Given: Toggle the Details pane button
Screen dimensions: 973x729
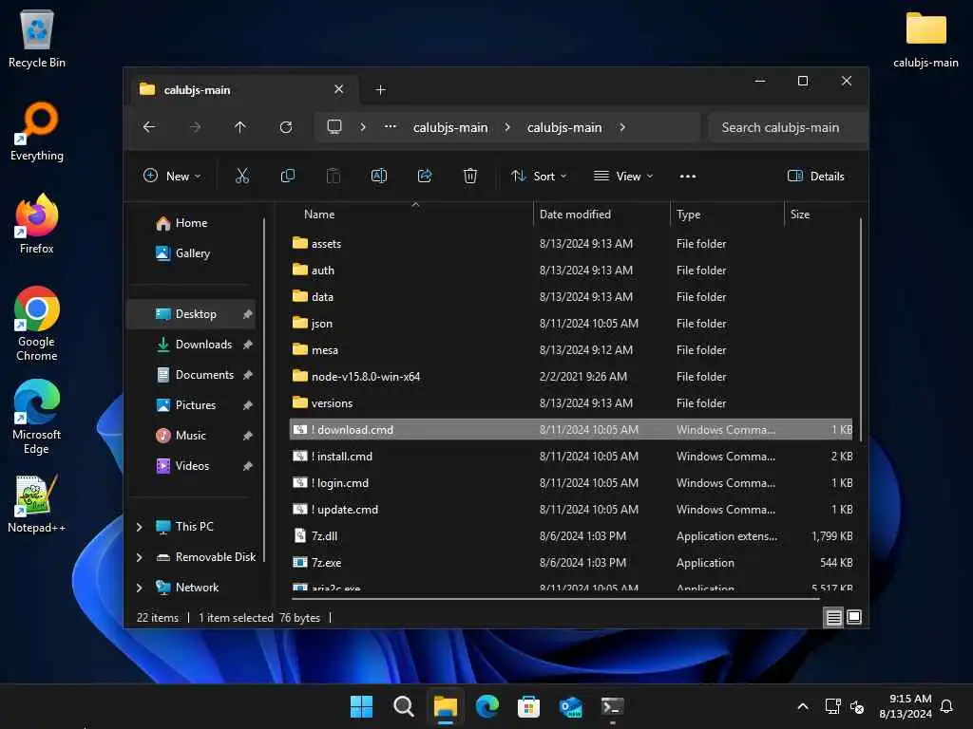Looking at the screenshot, I should 815,176.
